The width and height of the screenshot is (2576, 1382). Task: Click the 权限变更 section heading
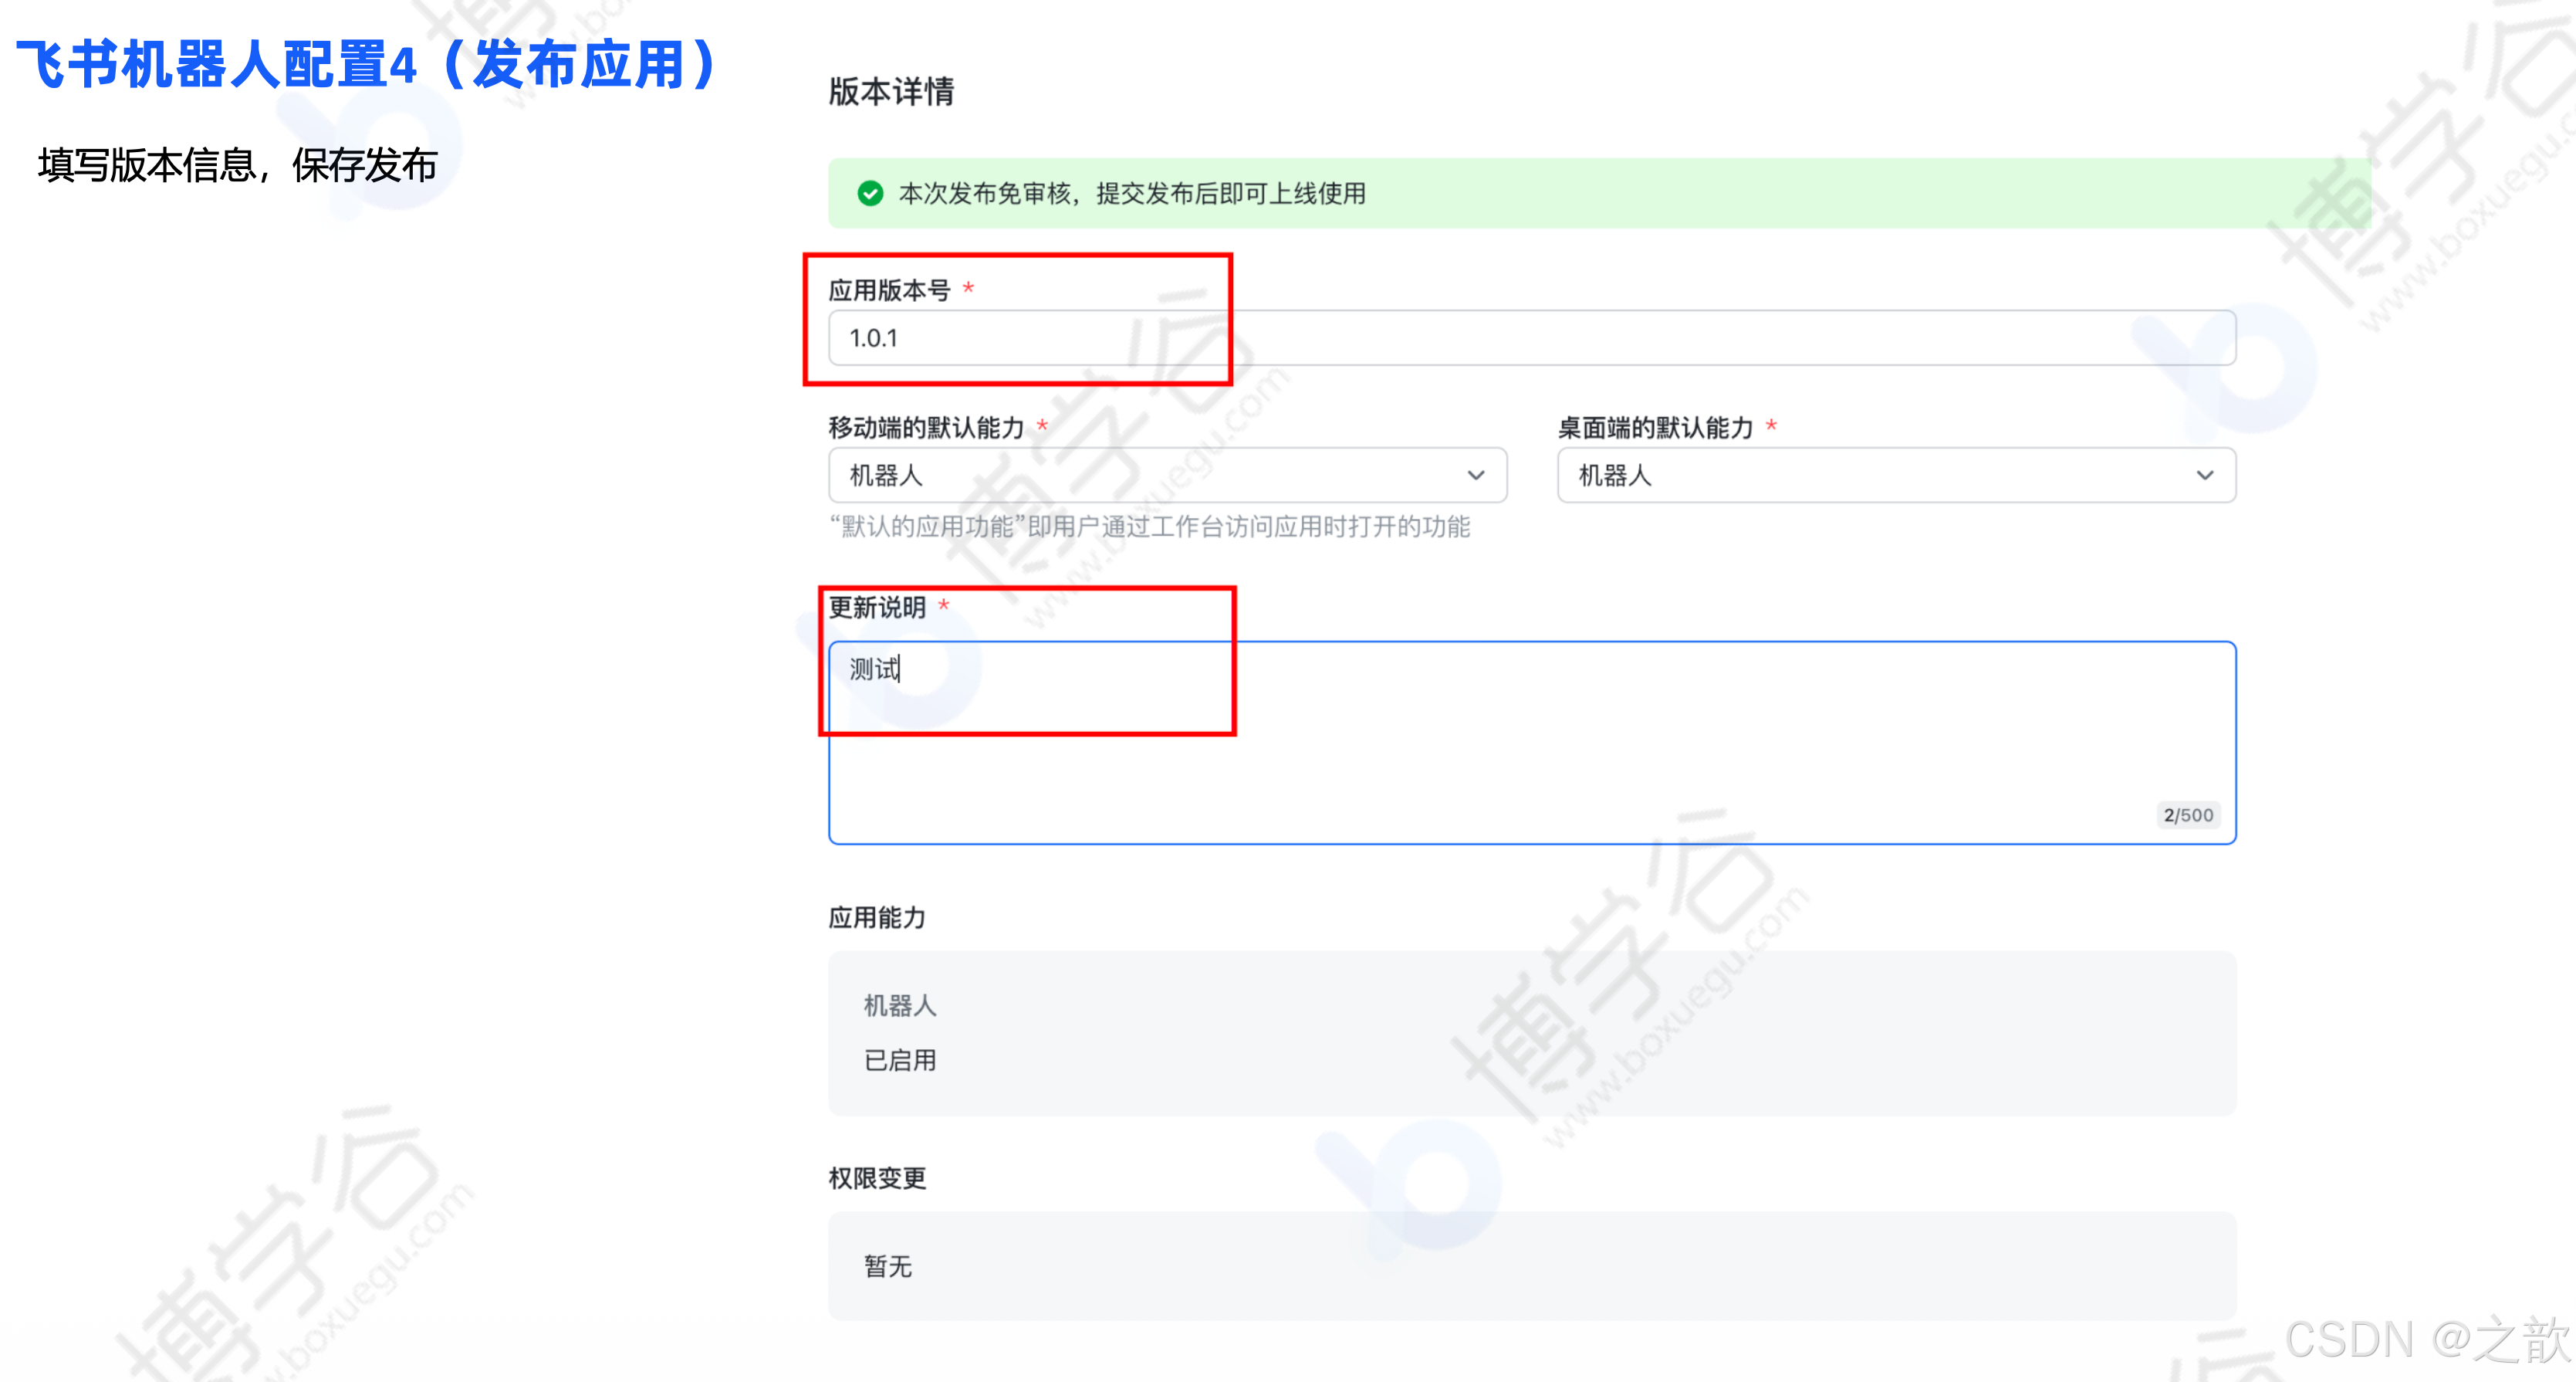click(x=877, y=1178)
